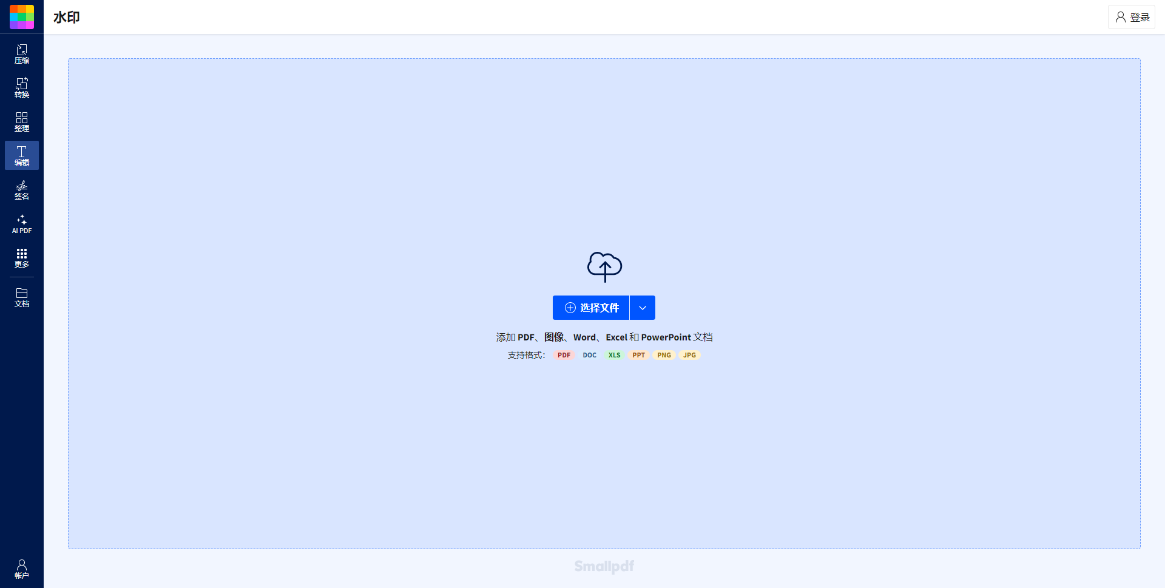Click the JPG format badge
This screenshot has height=588, width=1165.
coord(689,355)
